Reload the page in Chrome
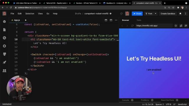Viewport: 189px width, 106px height. coord(11,7)
